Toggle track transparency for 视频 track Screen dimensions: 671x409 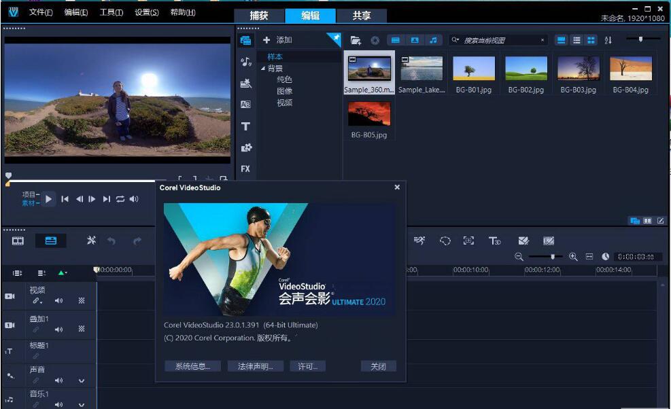pos(82,301)
